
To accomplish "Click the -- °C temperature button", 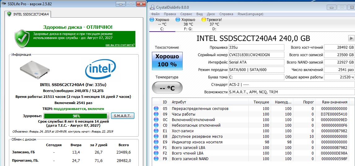I will 167,88.
